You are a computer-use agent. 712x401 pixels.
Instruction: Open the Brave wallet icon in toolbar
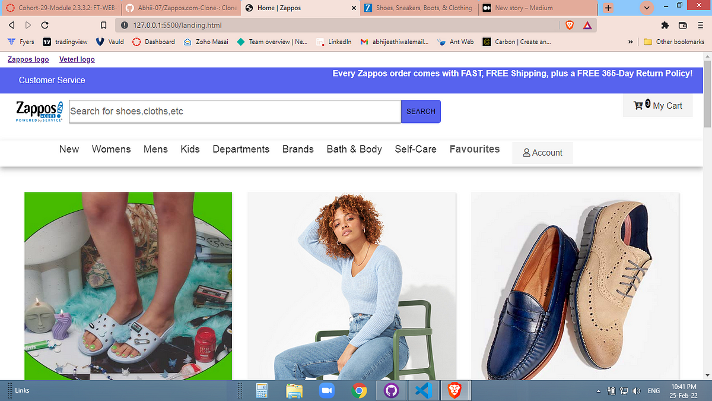point(683,26)
